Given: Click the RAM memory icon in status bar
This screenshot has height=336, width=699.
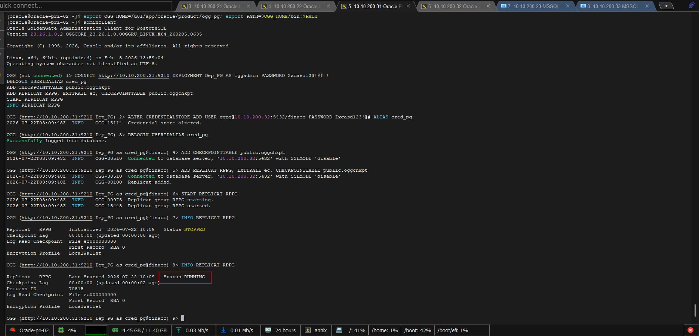Looking at the screenshot, I should tap(115, 330).
